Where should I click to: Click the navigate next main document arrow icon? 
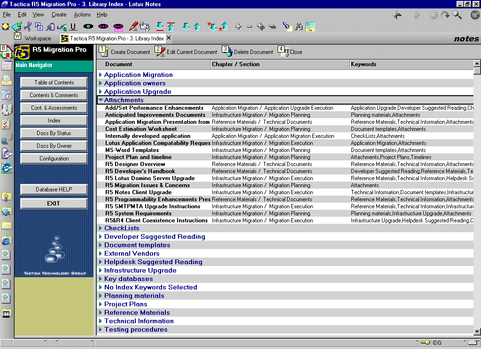click(x=160, y=27)
